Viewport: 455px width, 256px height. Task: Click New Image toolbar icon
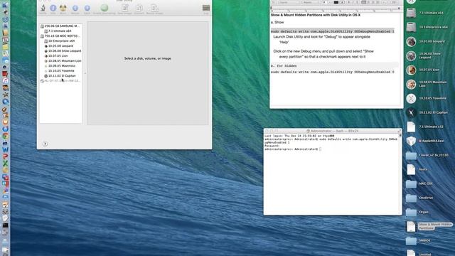pos(125,8)
